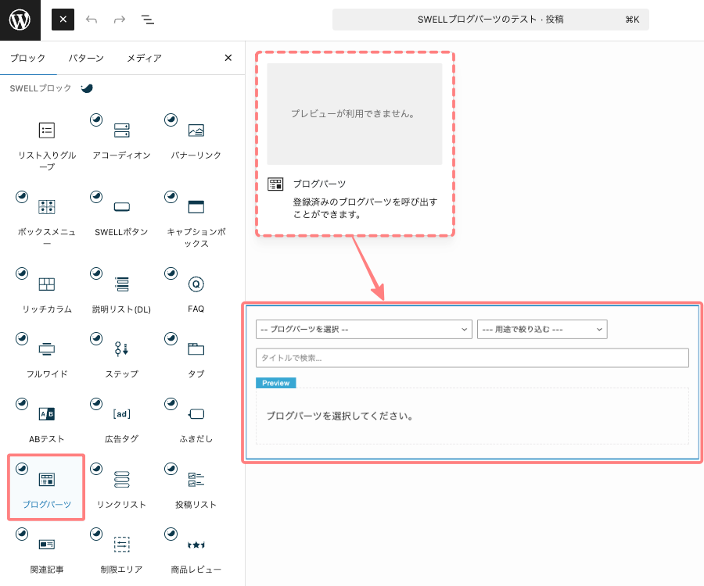The width and height of the screenshot is (704, 586).
Task: Click the WordPress logo icon
Action: point(20,20)
